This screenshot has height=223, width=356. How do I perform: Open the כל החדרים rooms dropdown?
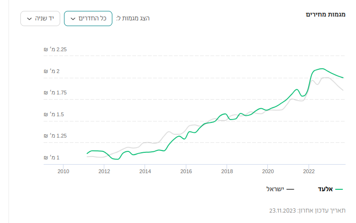pos(88,19)
